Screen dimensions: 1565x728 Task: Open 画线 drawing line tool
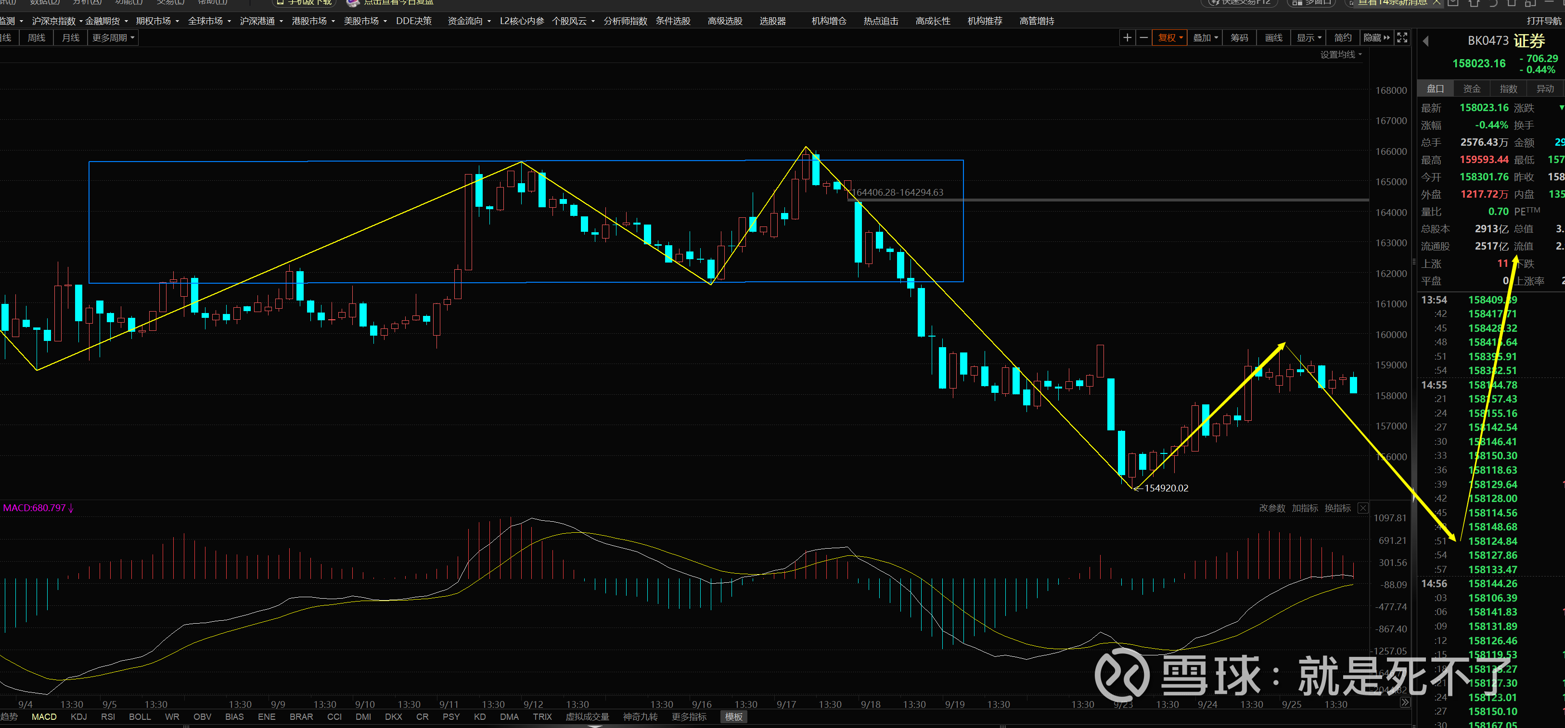tap(1273, 38)
